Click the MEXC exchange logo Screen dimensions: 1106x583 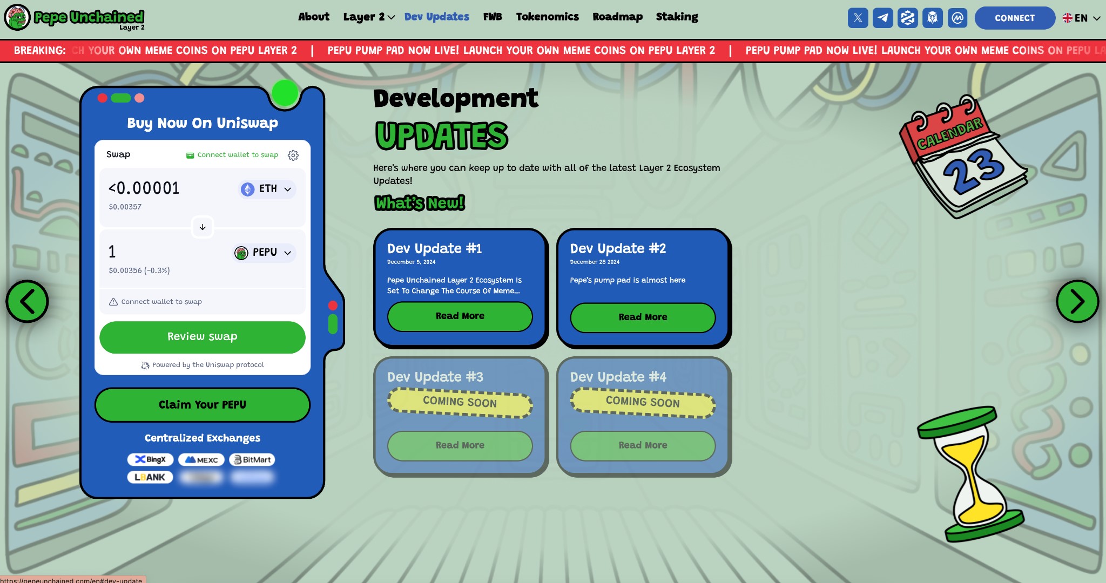[x=201, y=459]
